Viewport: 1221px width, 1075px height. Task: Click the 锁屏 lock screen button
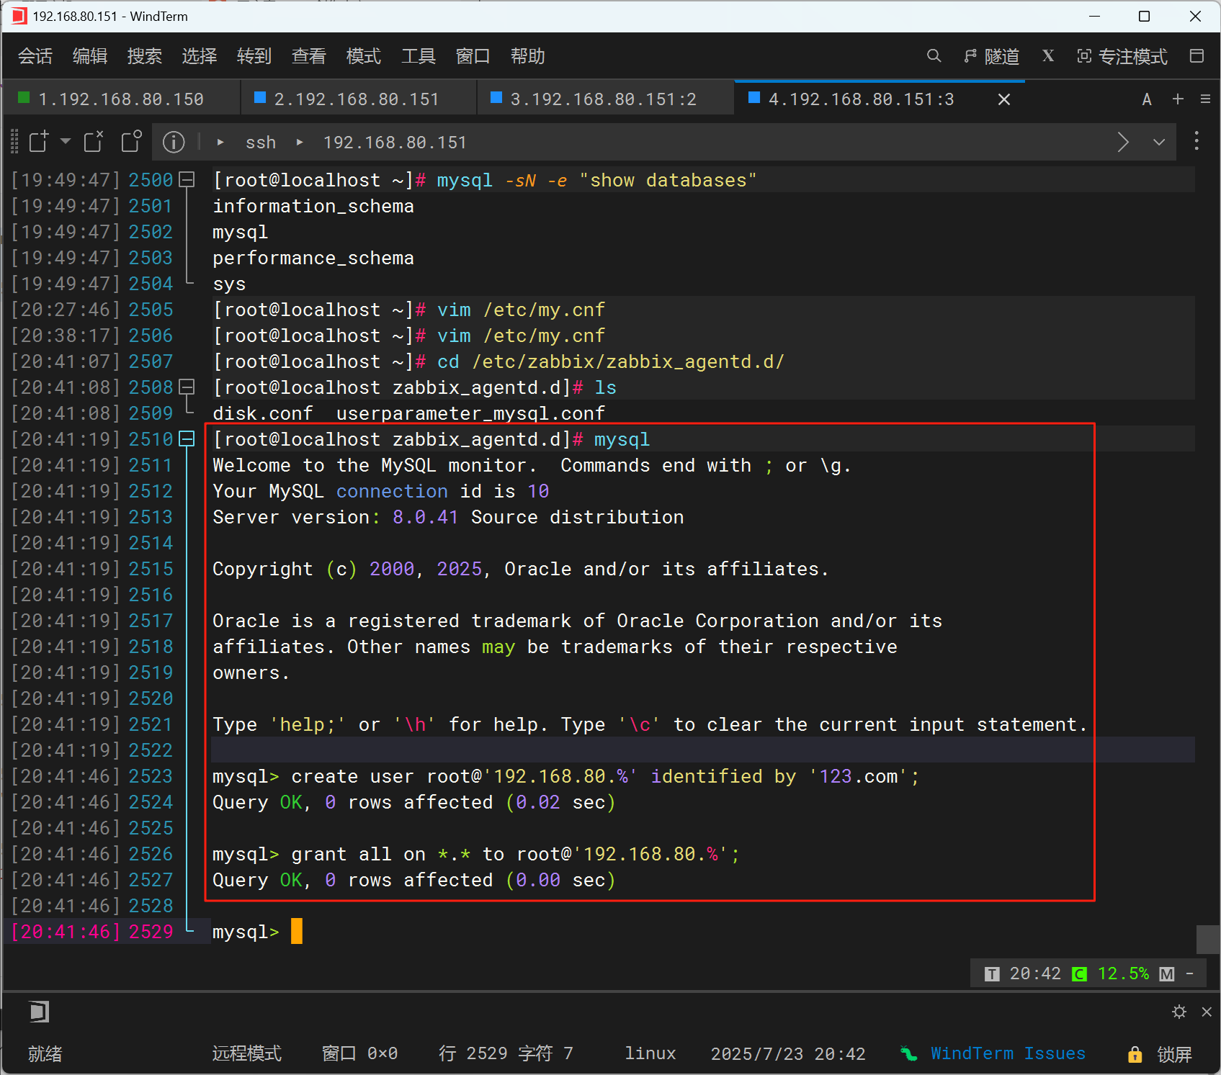coord(1174,1054)
